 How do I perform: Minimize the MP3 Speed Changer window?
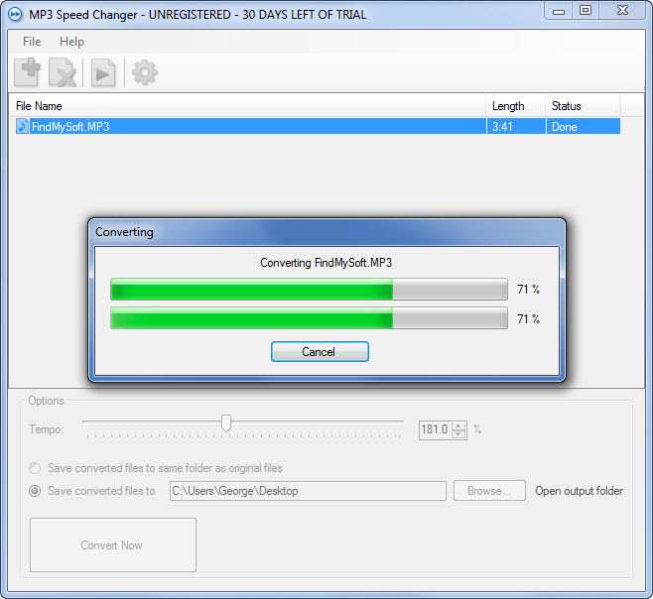[x=559, y=12]
